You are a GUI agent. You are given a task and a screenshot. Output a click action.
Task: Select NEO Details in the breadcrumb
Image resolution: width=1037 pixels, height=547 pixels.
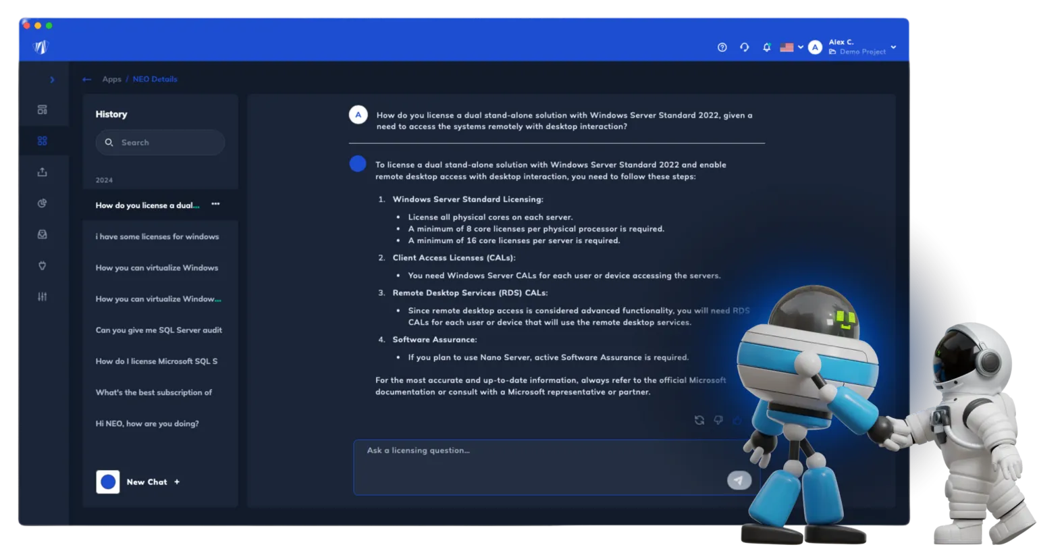(x=155, y=79)
